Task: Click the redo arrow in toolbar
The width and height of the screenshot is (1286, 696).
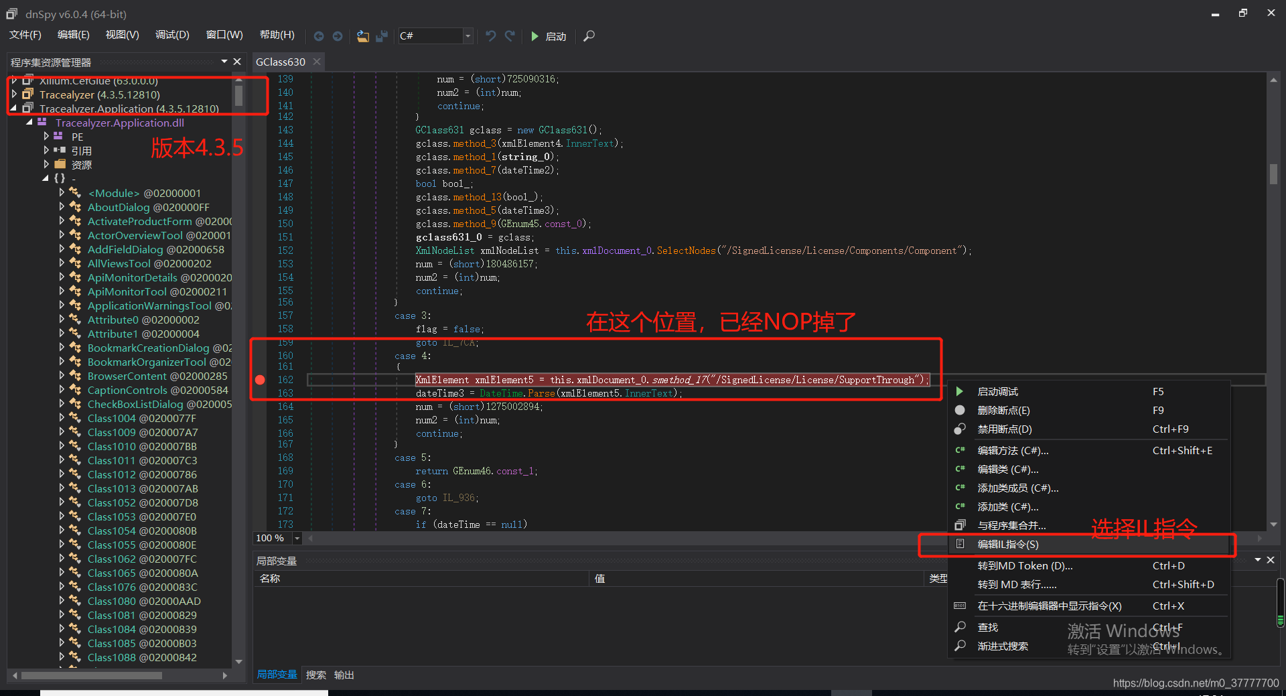Action: (510, 36)
